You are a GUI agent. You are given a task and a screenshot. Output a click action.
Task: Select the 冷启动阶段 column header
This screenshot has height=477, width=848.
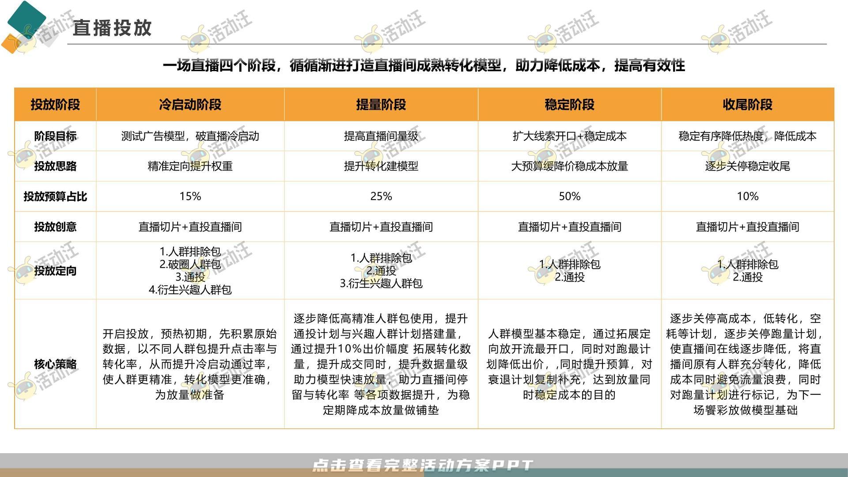tap(190, 105)
